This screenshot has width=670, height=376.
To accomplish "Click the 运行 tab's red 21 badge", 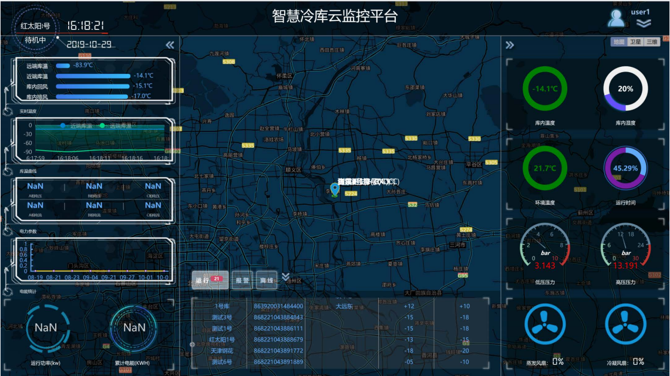I will 217,279.
